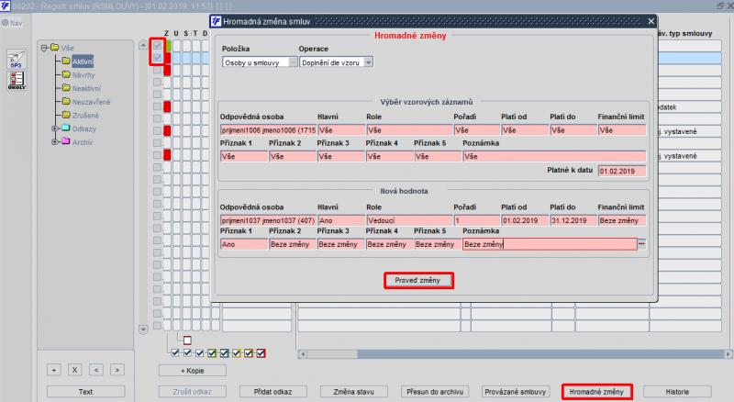This screenshot has height=402, width=734.
Task: Click the Platné k datu date field
Action: point(622,171)
